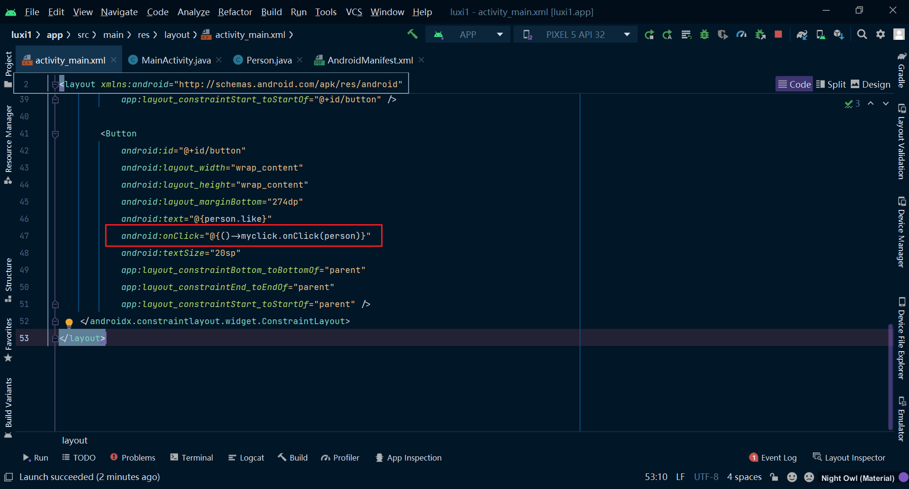Run the app with coverage icon
The width and height of the screenshot is (909, 489).
click(x=723, y=35)
